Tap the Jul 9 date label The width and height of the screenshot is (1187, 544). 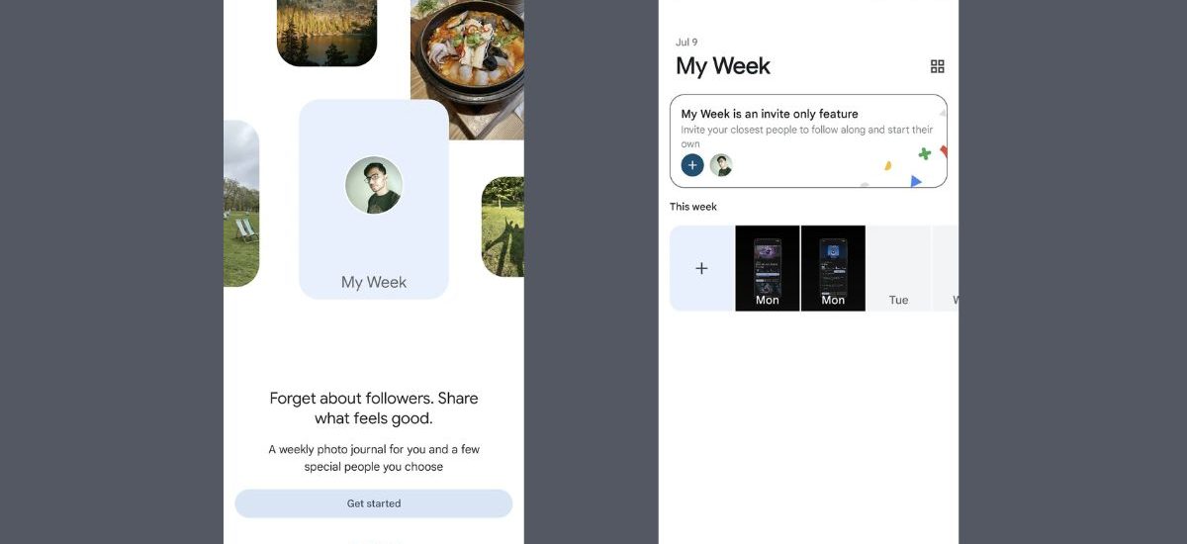[686, 42]
